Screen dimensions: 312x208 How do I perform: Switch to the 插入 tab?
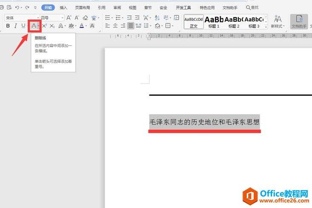[63, 8]
